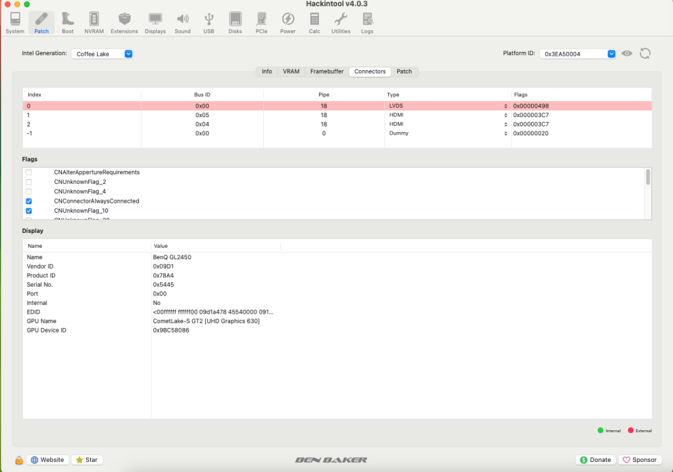Select connector row with Bus ID 0x05
This screenshot has width=673, height=472.
click(x=337, y=115)
